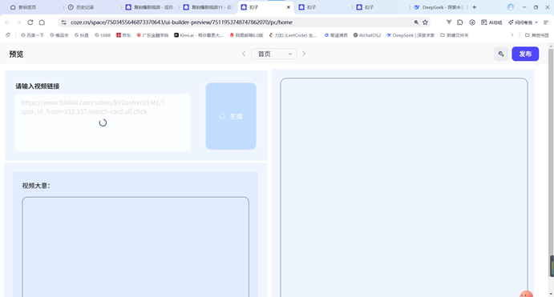Open browser downloads icon
Viewport: 554px width, 297px height.
472,22
